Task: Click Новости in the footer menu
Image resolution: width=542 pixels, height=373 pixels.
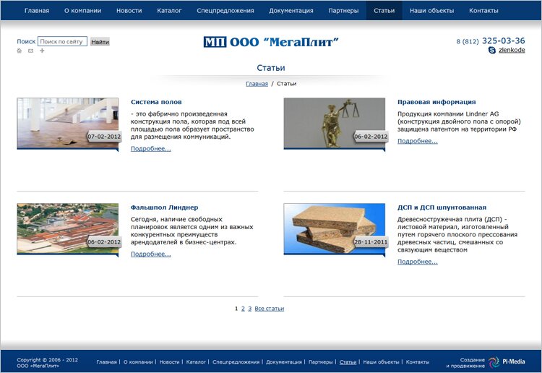Action: click(x=169, y=362)
